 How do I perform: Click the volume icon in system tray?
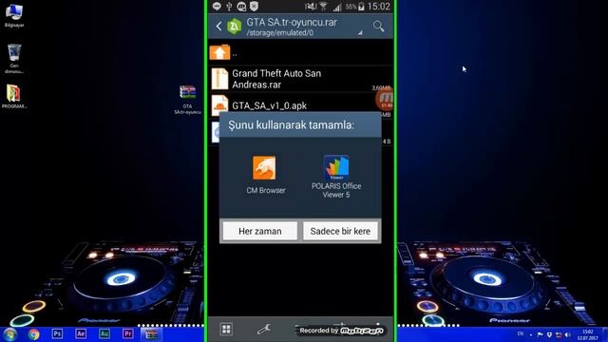pyautogui.click(x=568, y=334)
